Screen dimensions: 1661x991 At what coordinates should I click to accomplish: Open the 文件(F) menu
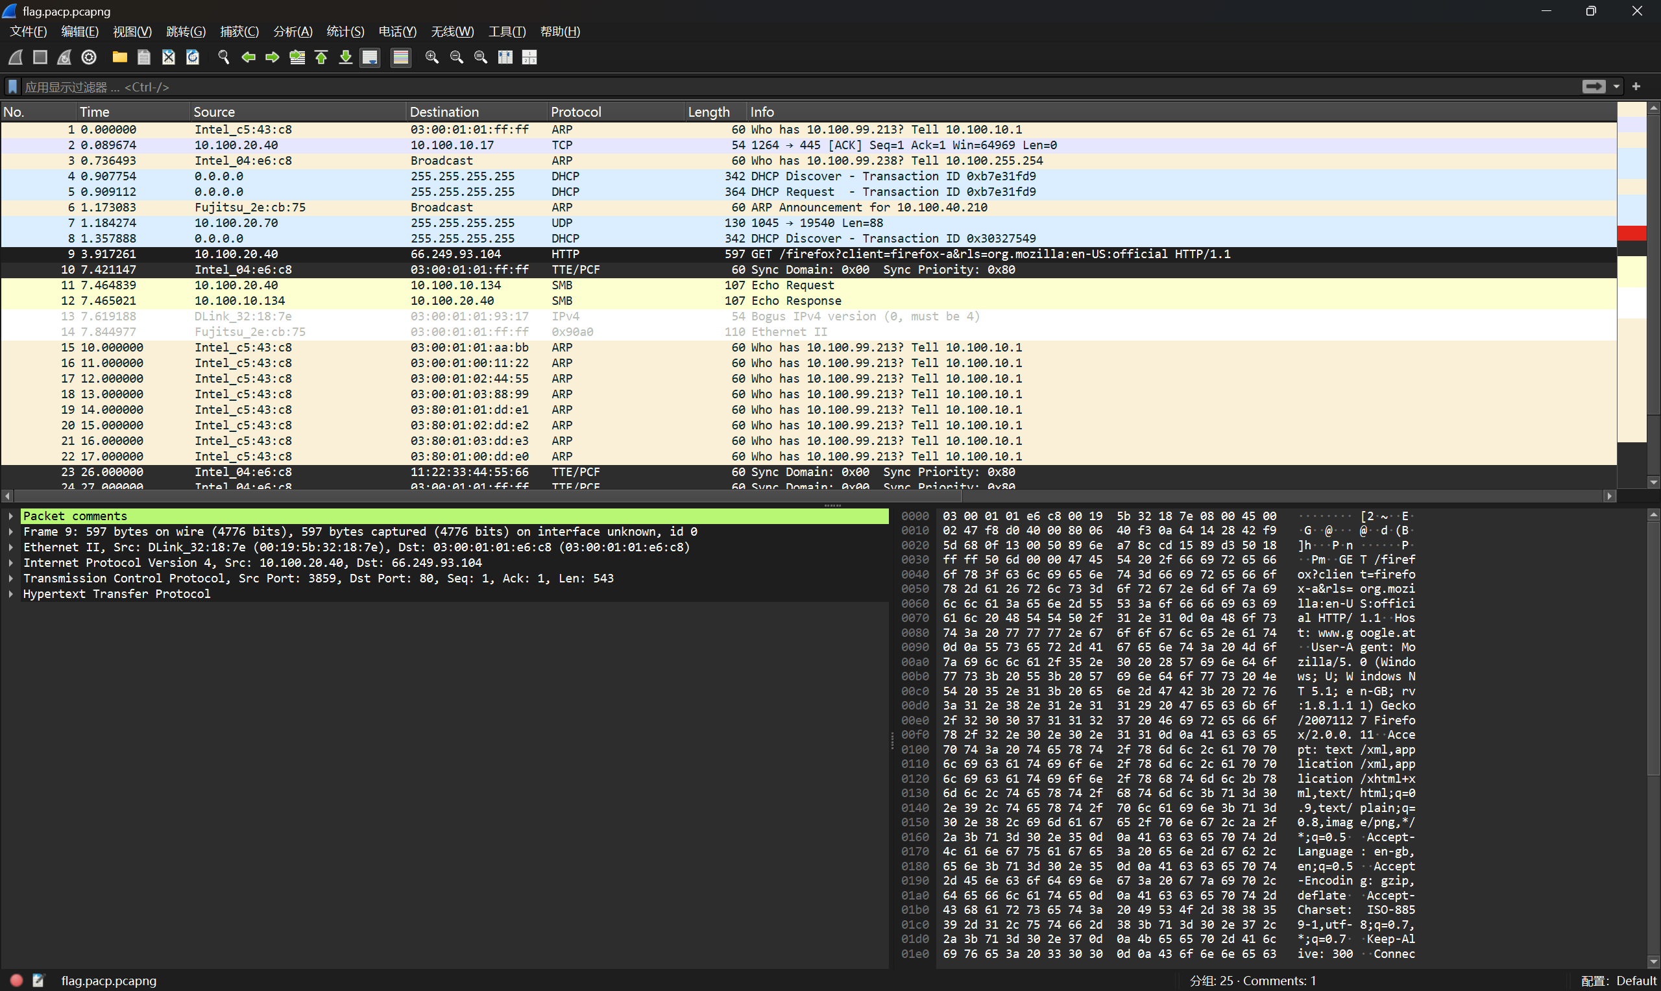tap(28, 31)
